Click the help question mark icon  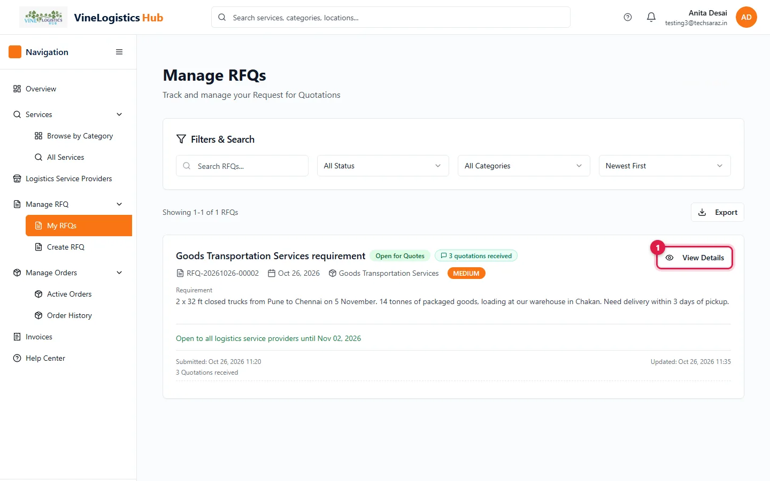[x=628, y=17]
